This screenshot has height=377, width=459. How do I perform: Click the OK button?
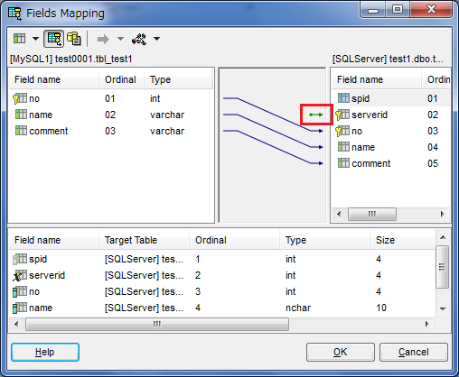[341, 352]
